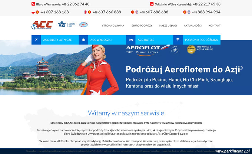Image resolution: width=252 pixels, height=154 pixels.
Task: Open the Kontakt page
Action: click(x=215, y=26)
